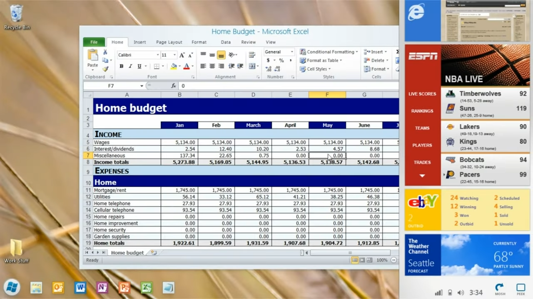Viewport: 533px width, 299px height.
Task: Open the Home budget sheet tab
Action: click(x=127, y=252)
